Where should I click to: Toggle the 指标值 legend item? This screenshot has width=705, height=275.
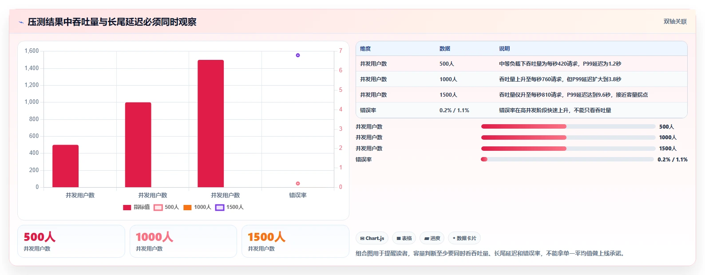[137, 207]
